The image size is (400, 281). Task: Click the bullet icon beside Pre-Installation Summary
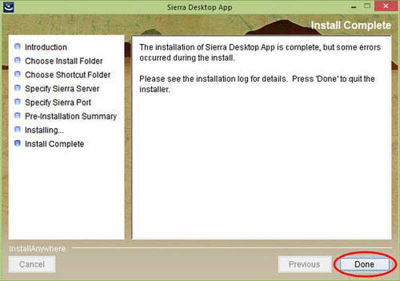[17, 116]
